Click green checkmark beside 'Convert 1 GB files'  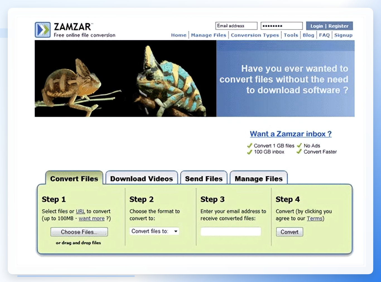[x=250, y=146]
